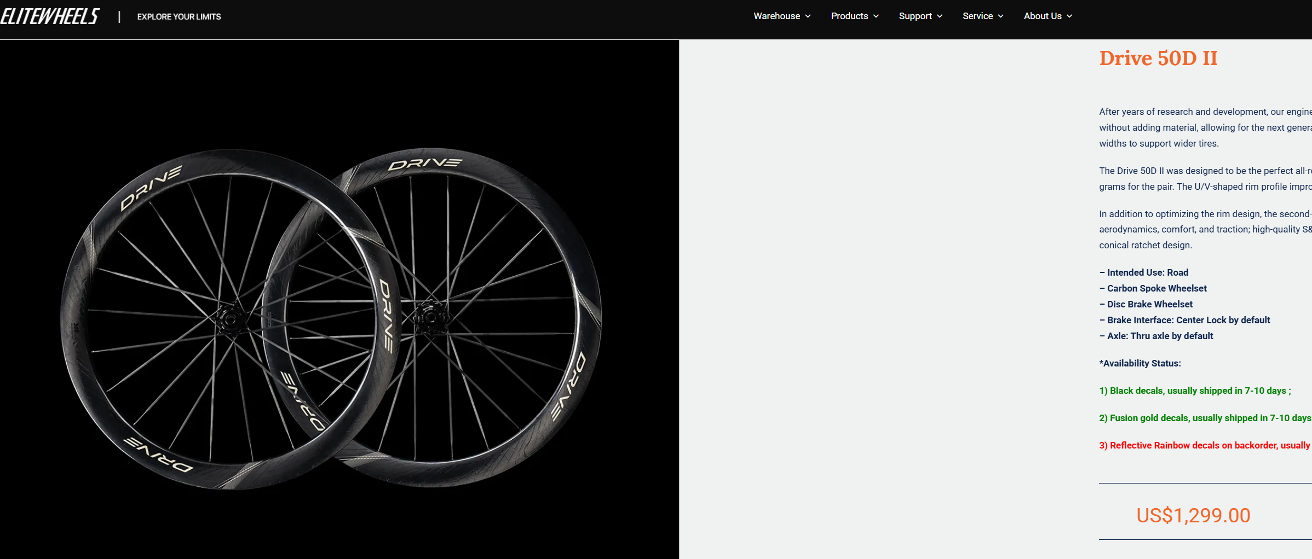Click the *Availability Status: heading

(x=1140, y=363)
